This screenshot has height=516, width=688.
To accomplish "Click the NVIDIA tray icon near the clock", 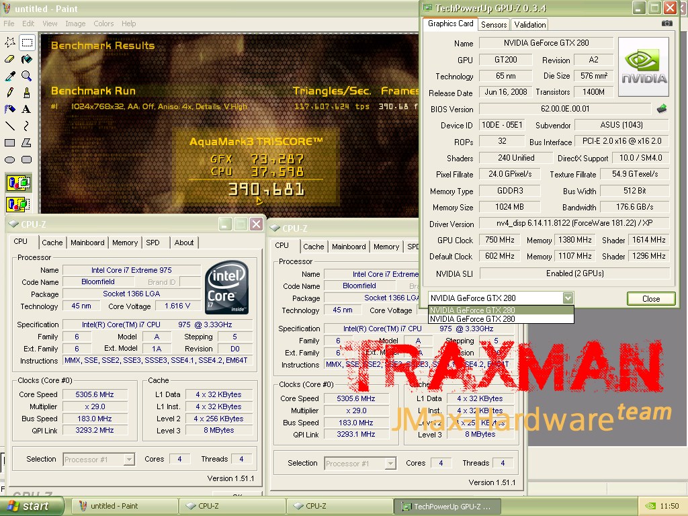I will point(650,506).
